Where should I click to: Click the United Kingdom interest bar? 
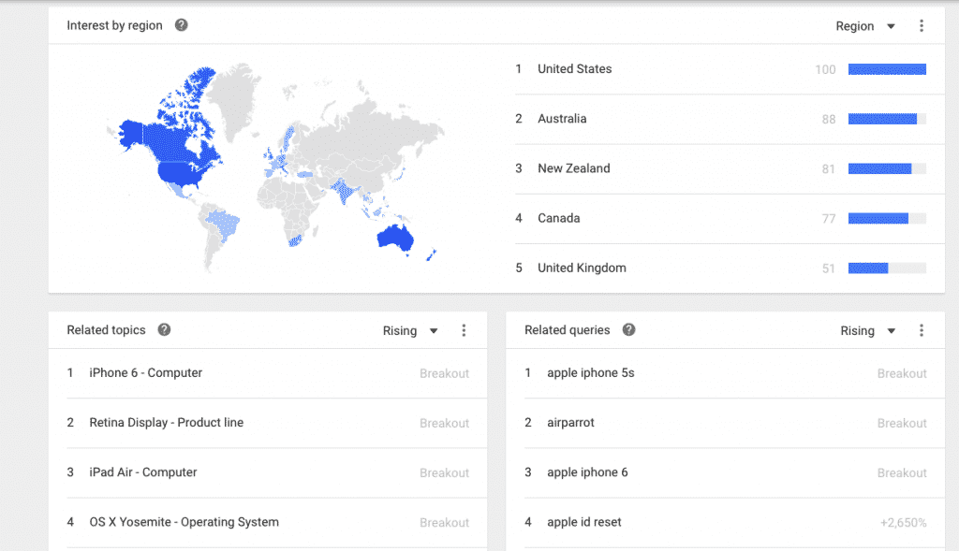[887, 268]
